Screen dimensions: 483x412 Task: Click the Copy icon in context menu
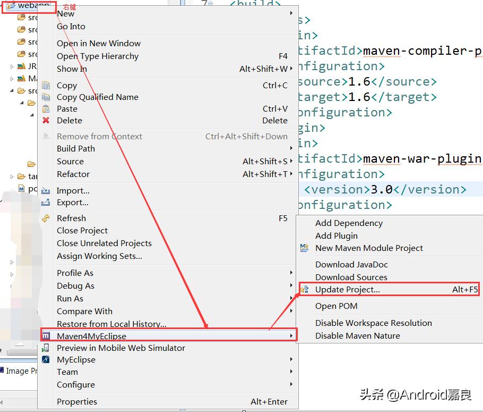(46, 85)
